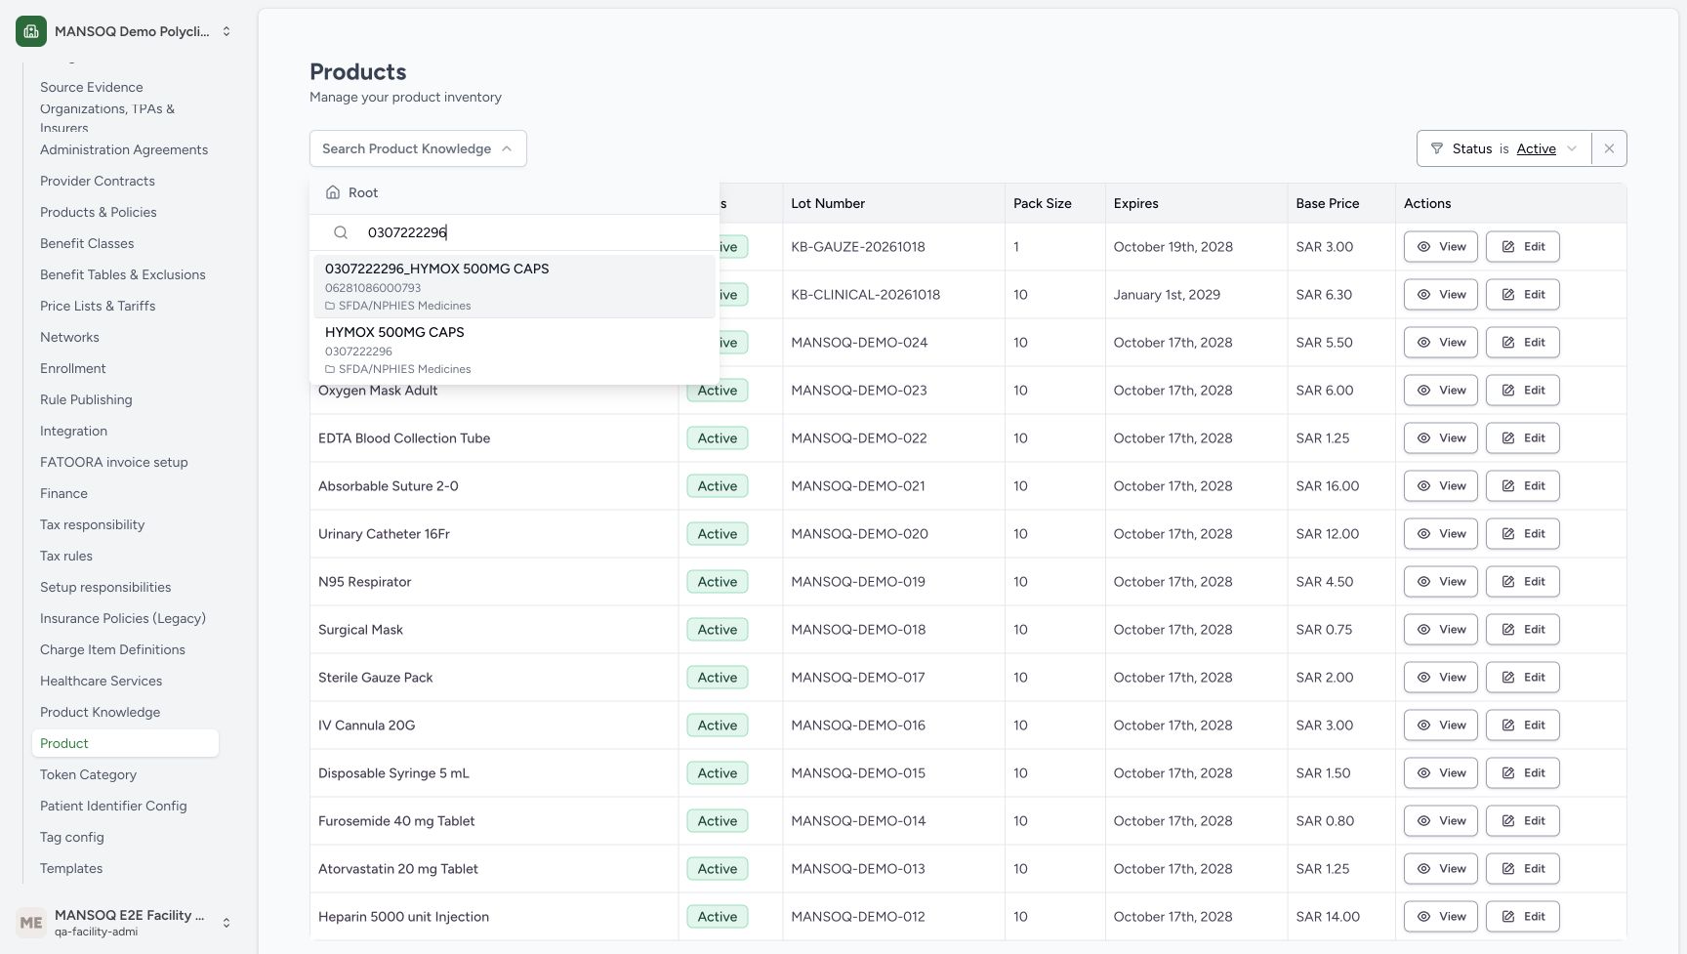The width and height of the screenshot is (1687, 954).
Task: Open the Status is Active filter dropdown
Action: click(x=1503, y=148)
